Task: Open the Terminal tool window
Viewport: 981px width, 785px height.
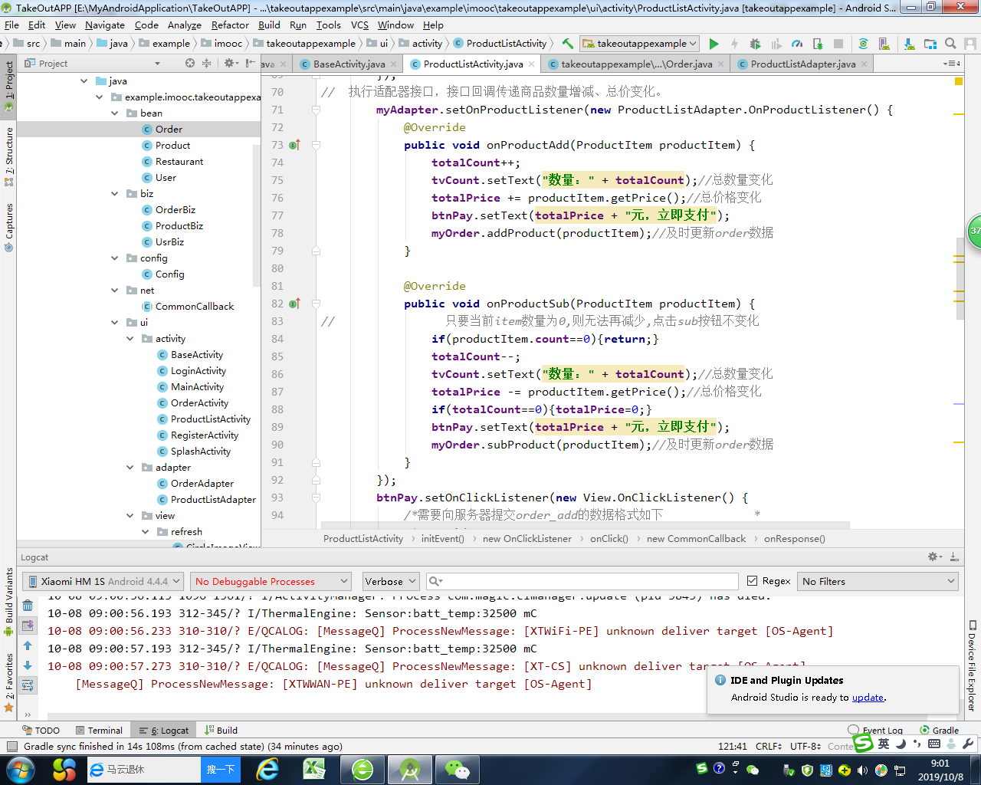Action: 98,731
